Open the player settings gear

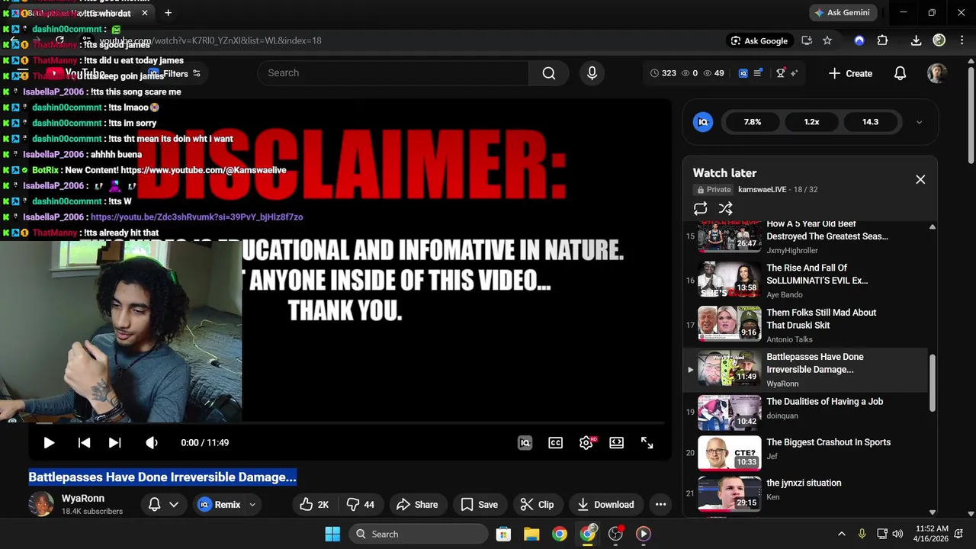point(586,443)
